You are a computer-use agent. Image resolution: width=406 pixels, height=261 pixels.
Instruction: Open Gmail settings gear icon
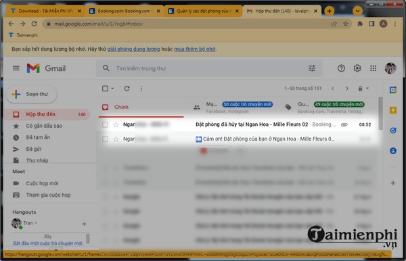tap(357, 68)
